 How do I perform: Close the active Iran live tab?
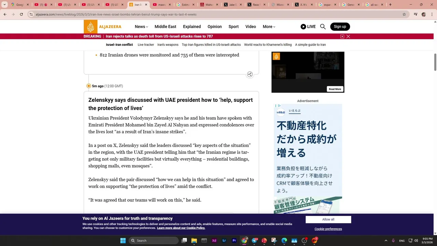coord(146,5)
